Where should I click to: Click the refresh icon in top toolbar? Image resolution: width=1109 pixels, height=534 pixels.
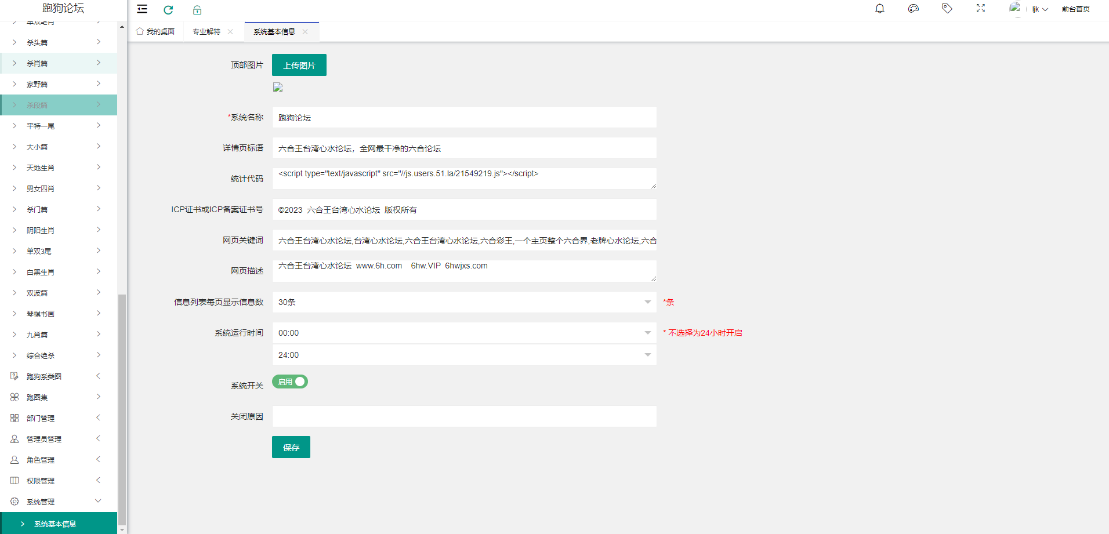pos(168,10)
